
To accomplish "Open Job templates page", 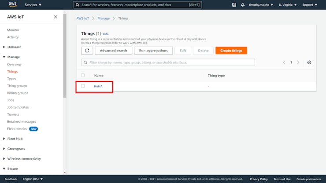I will [x=18, y=107].
